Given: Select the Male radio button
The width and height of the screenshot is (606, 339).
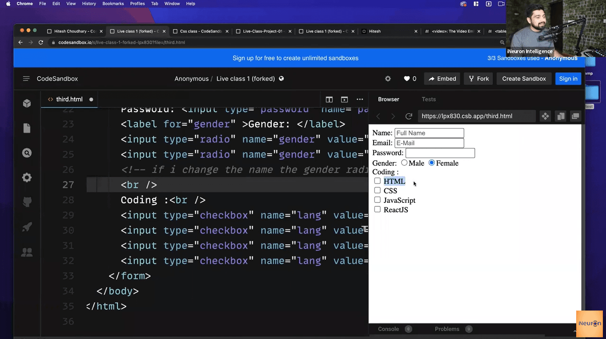Looking at the screenshot, I should click(404, 163).
